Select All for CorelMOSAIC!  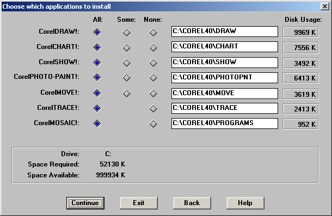click(x=97, y=124)
